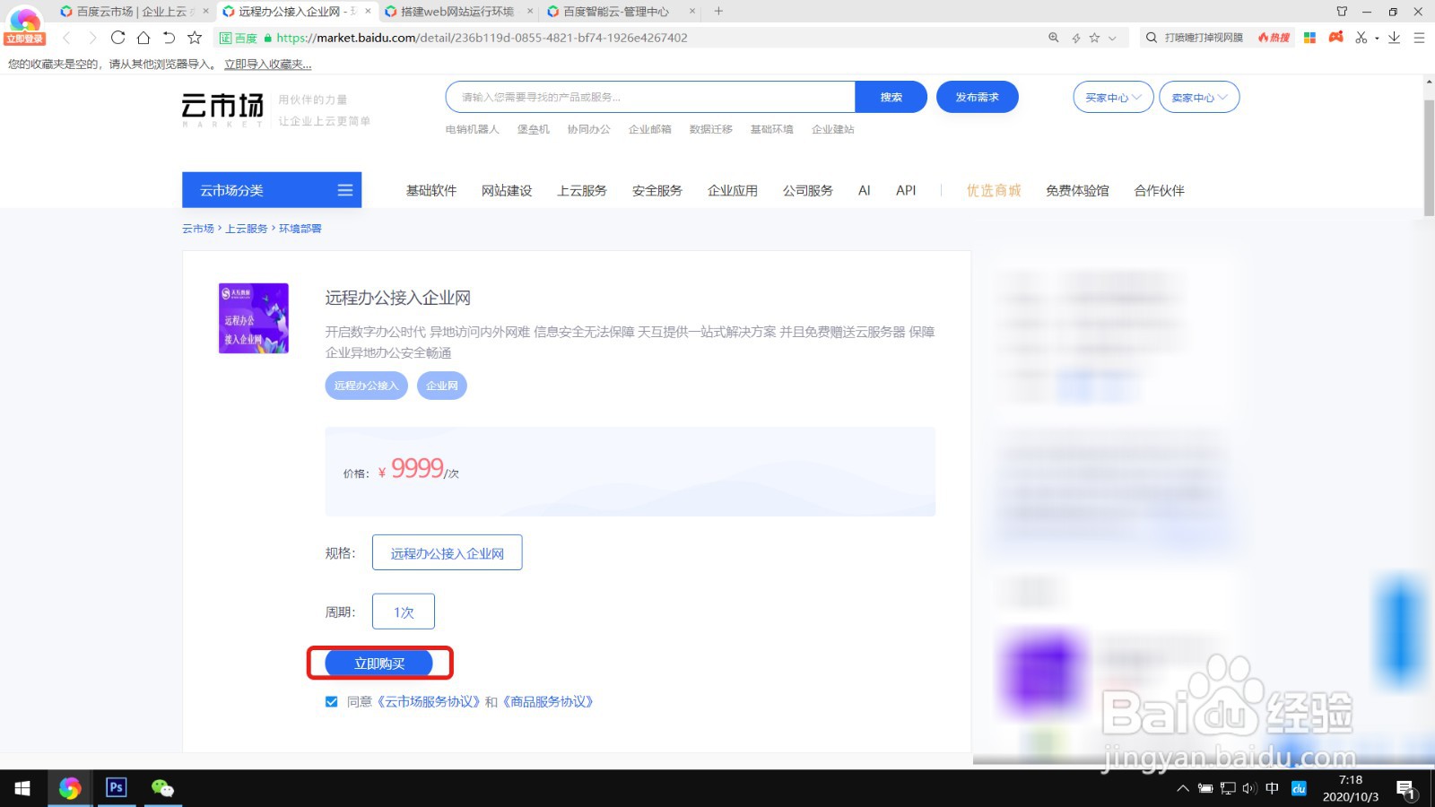Click the undo/restore closed page icon
The width and height of the screenshot is (1435, 807).
click(169, 38)
